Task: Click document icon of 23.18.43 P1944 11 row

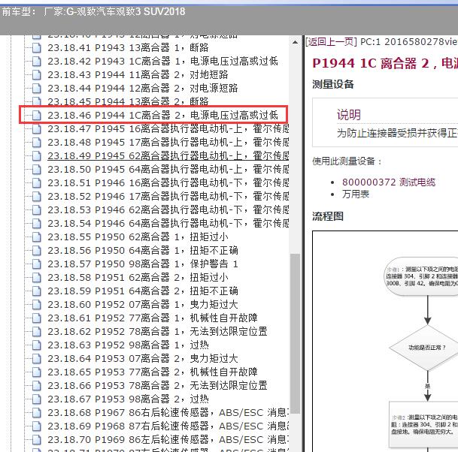Action: coord(37,74)
